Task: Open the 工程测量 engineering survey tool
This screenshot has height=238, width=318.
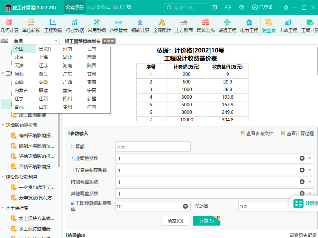Action: point(53,26)
